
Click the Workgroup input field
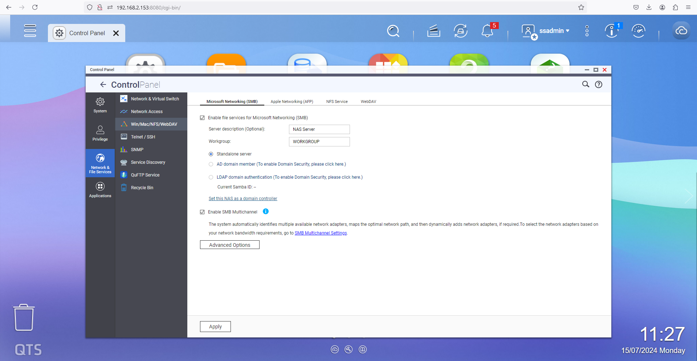point(319,142)
